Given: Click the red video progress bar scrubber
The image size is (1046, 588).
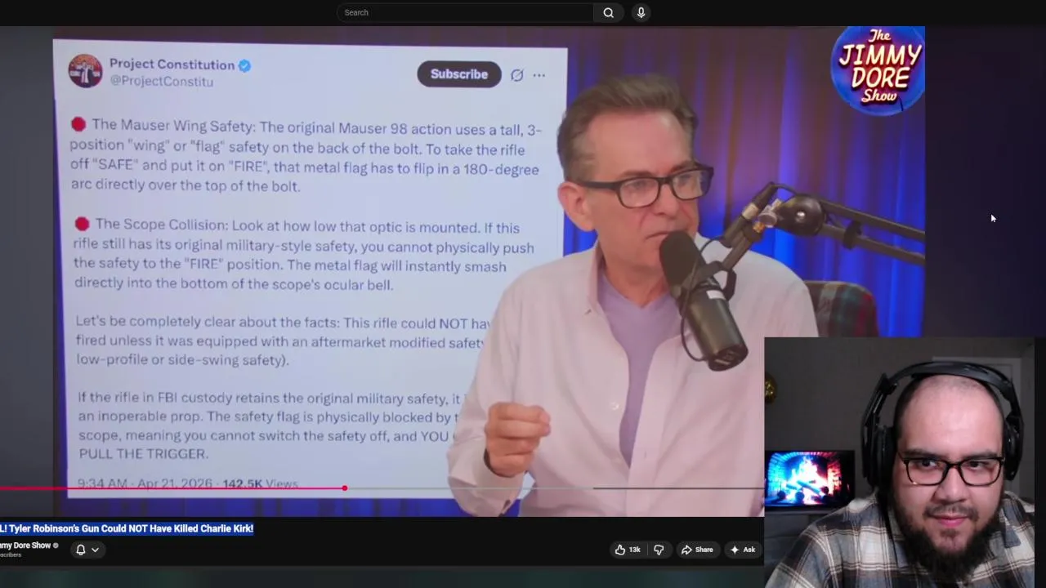Looking at the screenshot, I should [344, 488].
